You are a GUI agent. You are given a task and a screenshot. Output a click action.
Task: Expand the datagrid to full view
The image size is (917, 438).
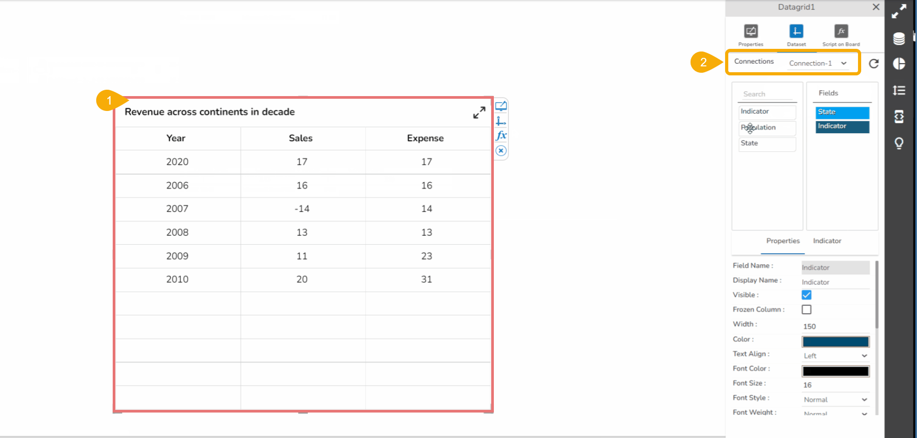[479, 113]
